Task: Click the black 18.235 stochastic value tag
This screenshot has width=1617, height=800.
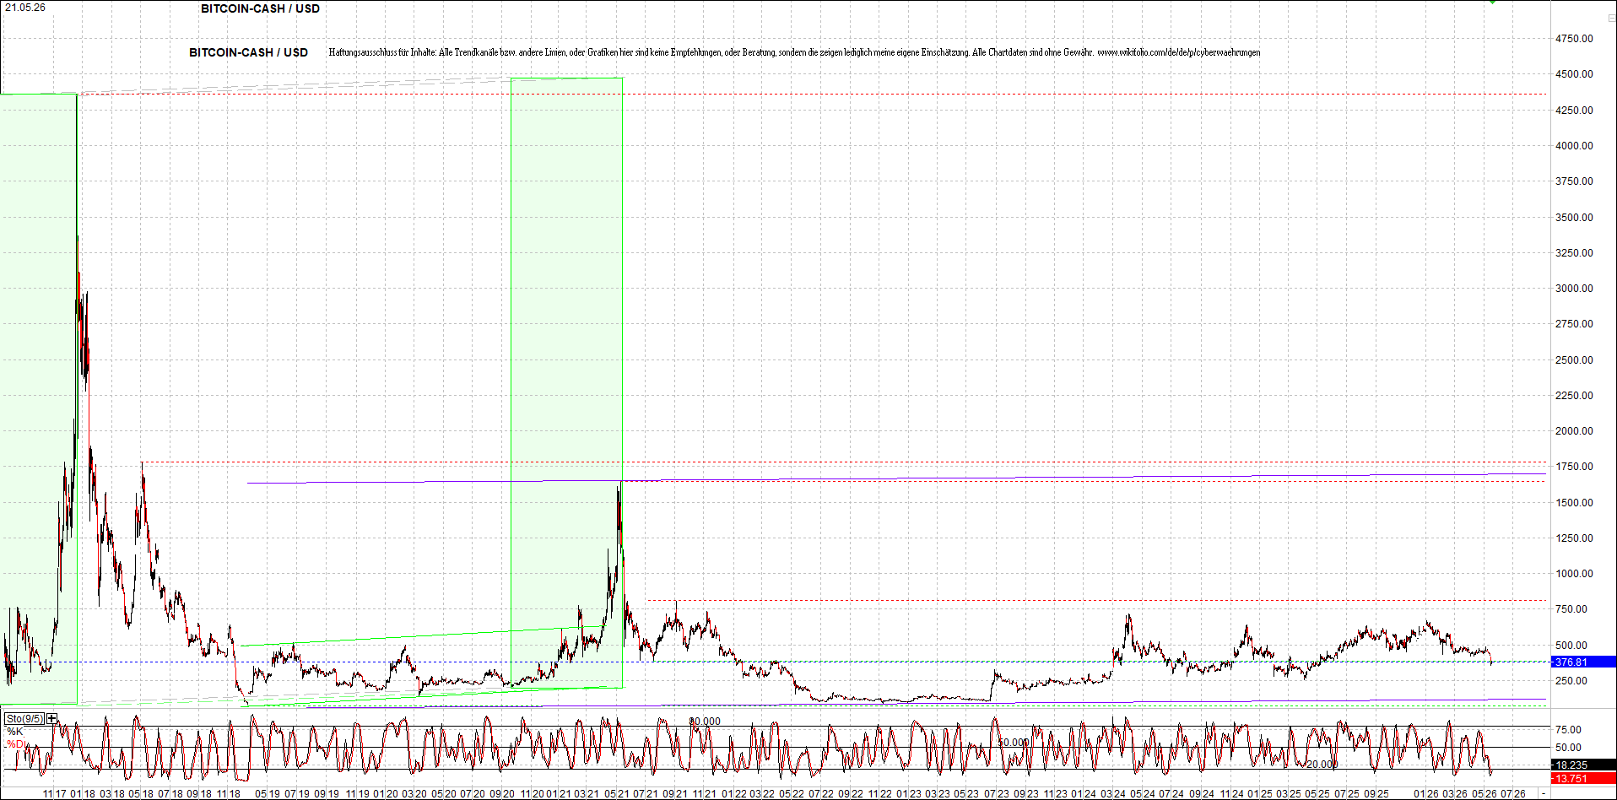Action: click(x=1584, y=765)
